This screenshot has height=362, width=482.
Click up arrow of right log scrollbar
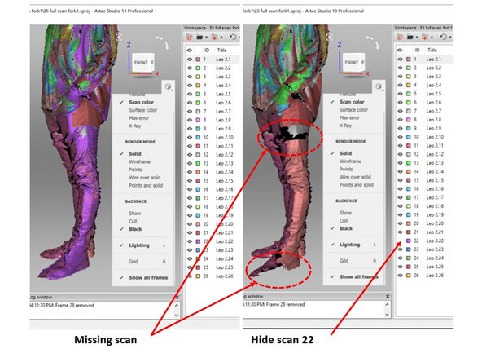click(387, 304)
